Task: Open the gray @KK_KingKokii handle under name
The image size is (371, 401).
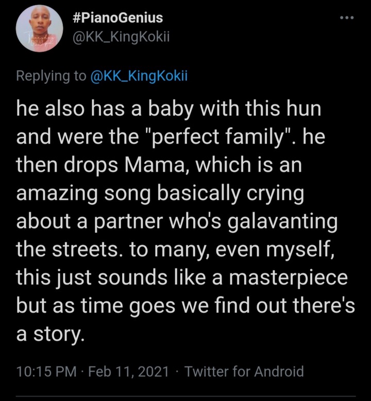Action: click(x=121, y=38)
